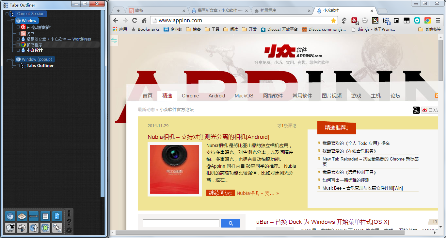This screenshot has width=446, height=238.
Task: Click the desk lamp extension icon in Chrome
Action: pos(344,20)
